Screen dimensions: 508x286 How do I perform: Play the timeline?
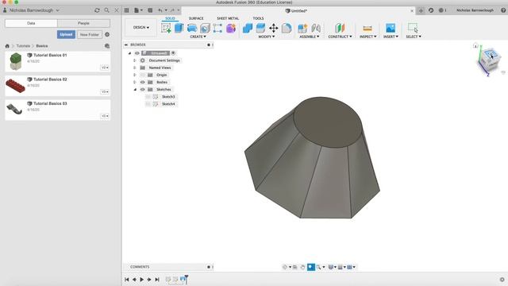pyautogui.click(x=141, y=280)
